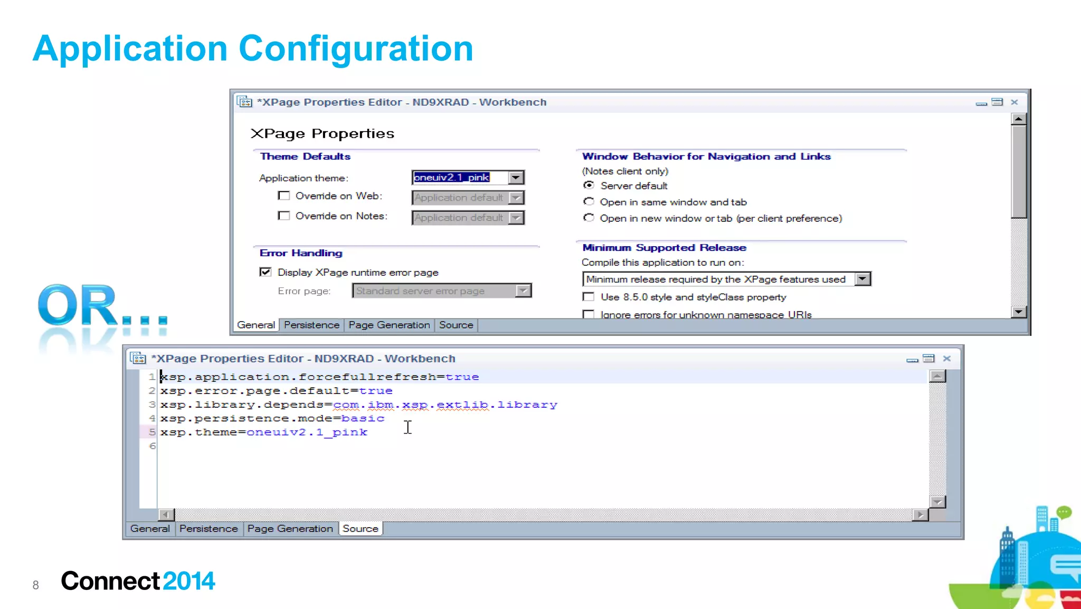The height and width of the screenshot is (609, 1081).
Task: Click Error Handling section heading
Action: 301,253
